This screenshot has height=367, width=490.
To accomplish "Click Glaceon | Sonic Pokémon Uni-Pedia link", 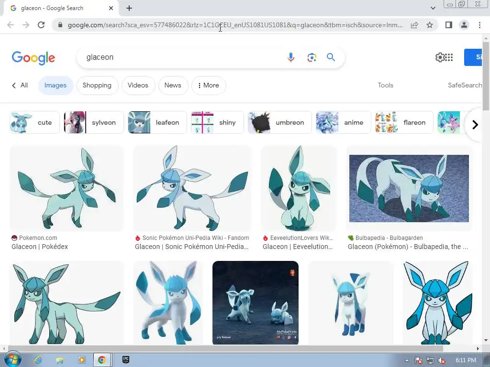I will [x=191, y=247].
